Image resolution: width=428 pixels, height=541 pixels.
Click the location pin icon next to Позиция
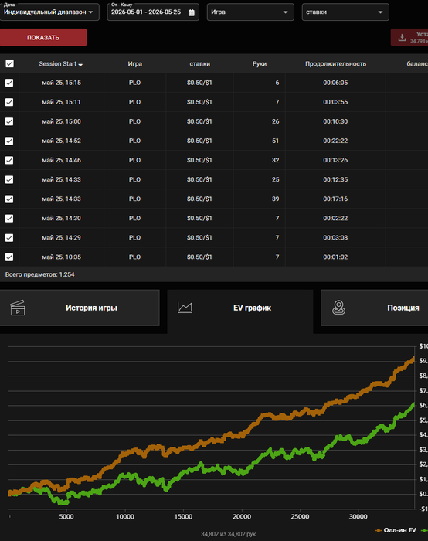(x=338, y=308)
